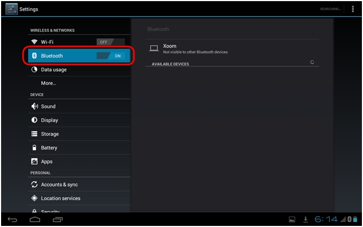Image resolution: width=363 pixels, height=227 pixels.
Task: Tap the Bluetooth status icon near the clock
Action: tap(349, 219)
